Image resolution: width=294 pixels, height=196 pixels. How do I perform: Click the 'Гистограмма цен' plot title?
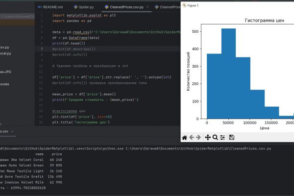pyautogui.click(x=265, y=21)
